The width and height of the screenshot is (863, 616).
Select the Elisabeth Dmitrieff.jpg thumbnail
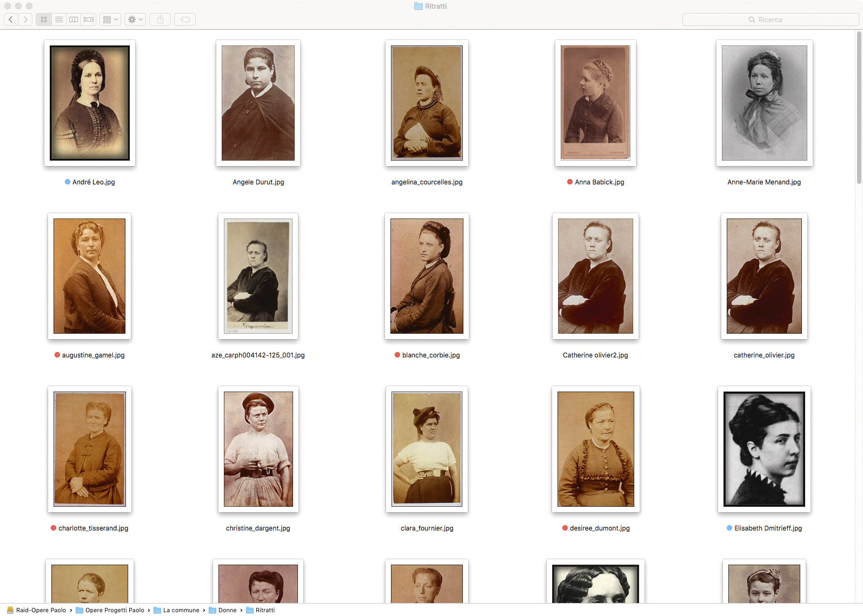tap(764, 449)
